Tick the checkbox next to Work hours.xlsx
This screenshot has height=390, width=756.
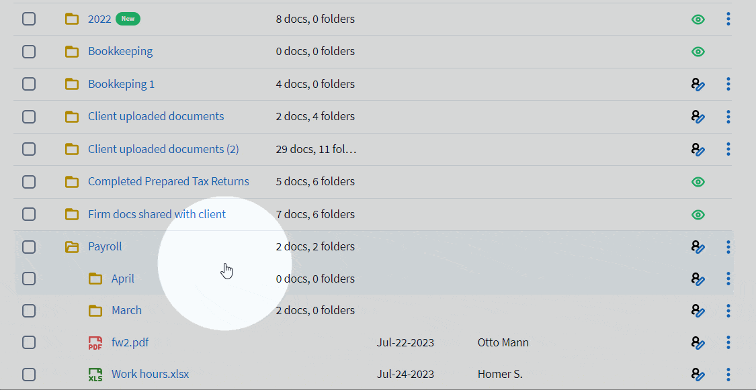29,375
